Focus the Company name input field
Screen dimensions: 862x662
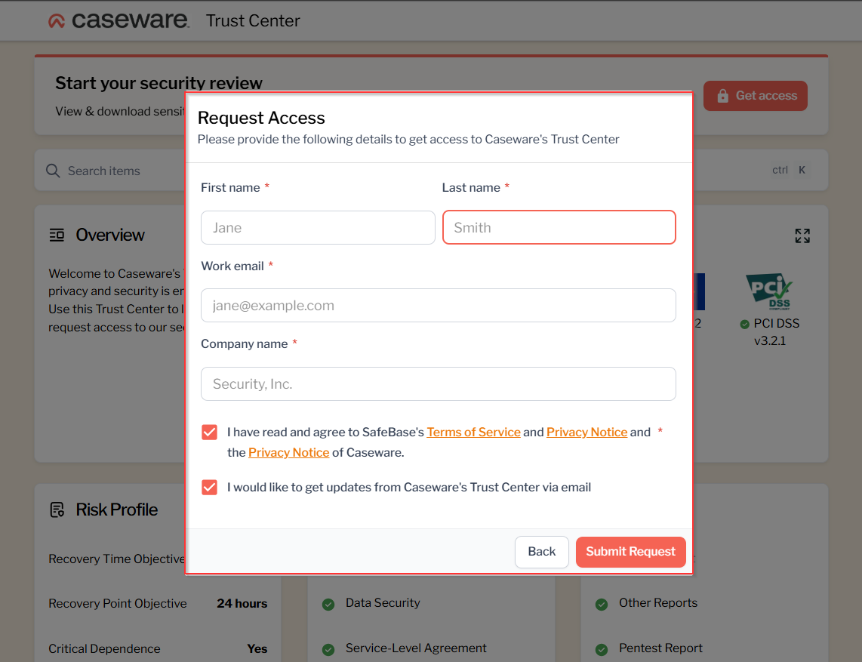point(438,383)
